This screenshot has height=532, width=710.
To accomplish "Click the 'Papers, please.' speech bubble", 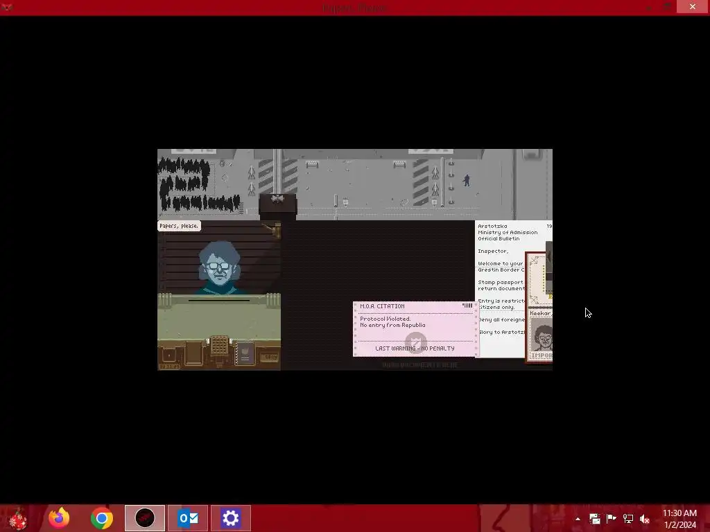I will (179, 226).
